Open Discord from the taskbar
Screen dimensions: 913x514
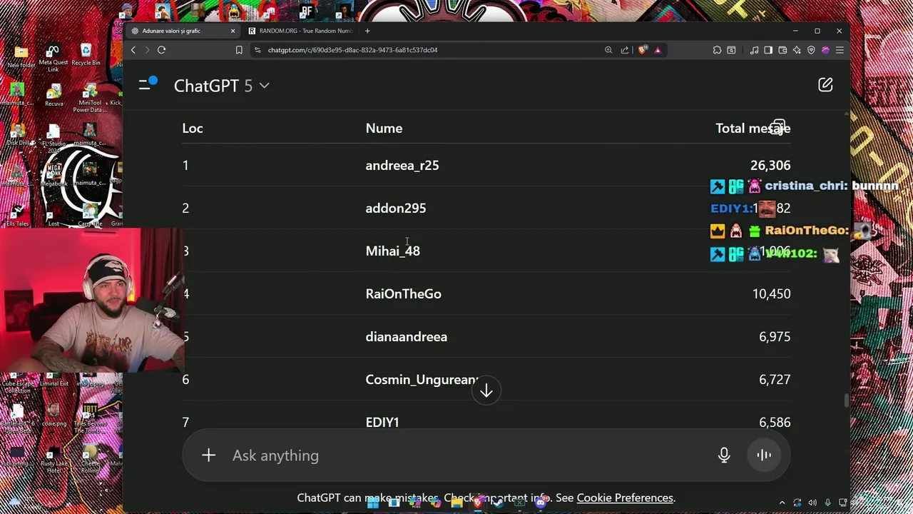click(x=540, y=503)
